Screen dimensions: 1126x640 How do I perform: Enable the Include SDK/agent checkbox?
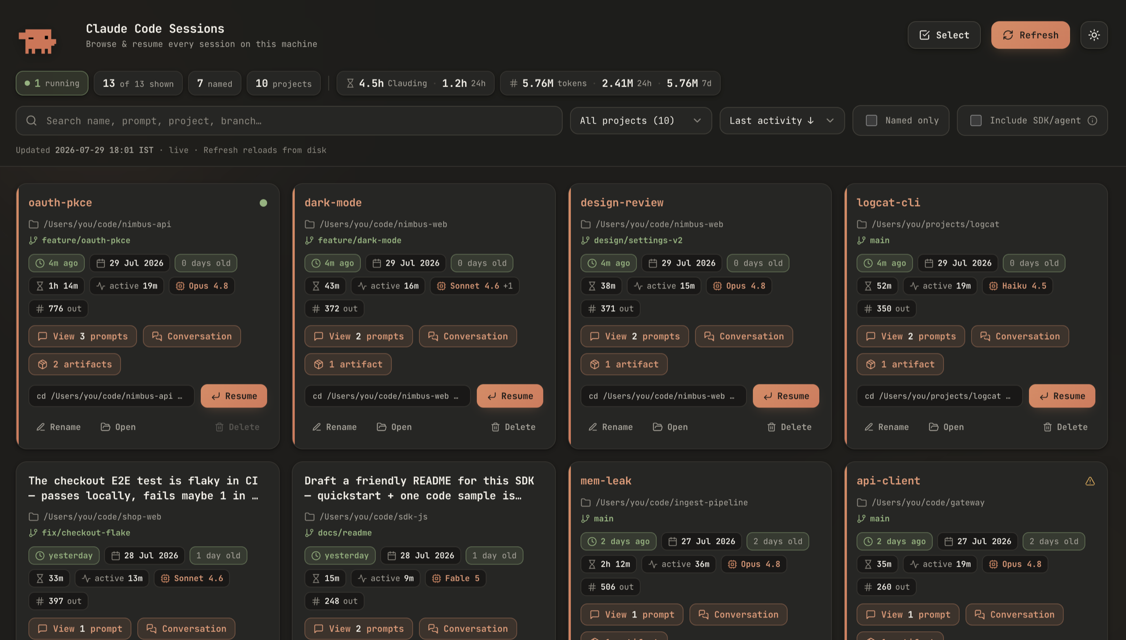[976, 121]
